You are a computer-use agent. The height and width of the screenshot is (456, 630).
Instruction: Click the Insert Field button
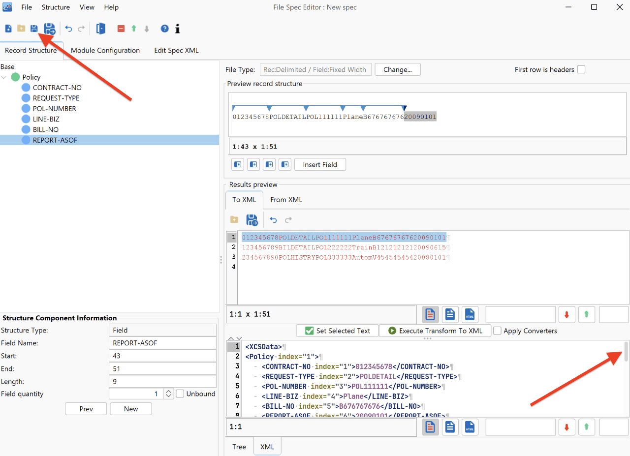click(x=320, y=164)
